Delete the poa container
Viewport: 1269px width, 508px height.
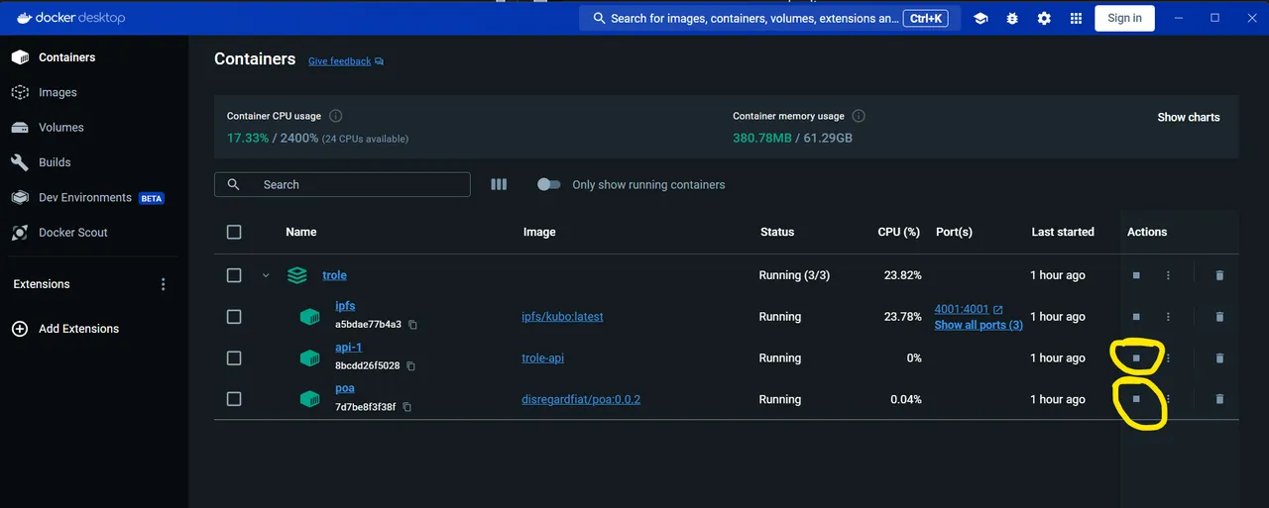click(x=1219, y=399)
